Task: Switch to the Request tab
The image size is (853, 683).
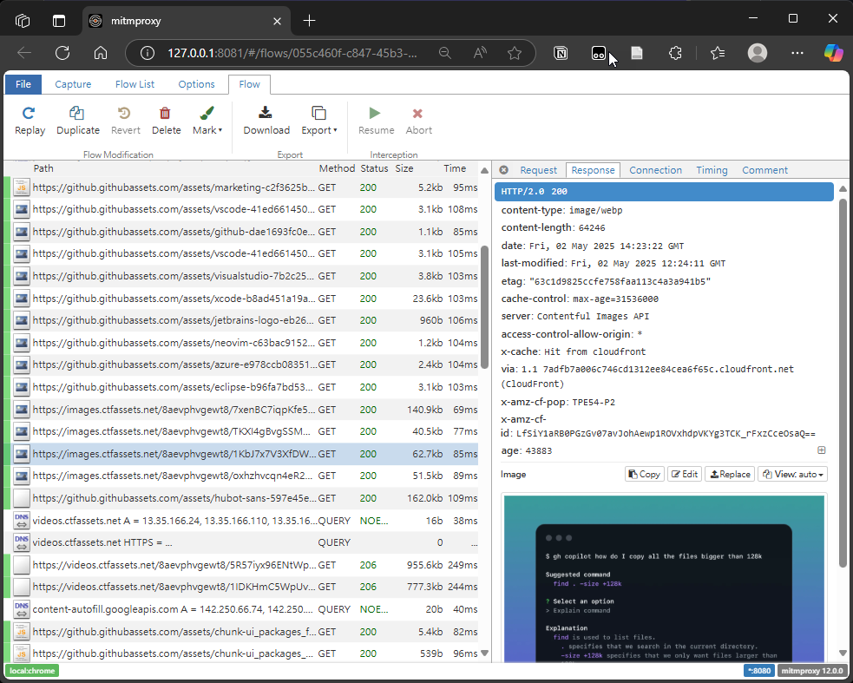Action: [538, 170]
